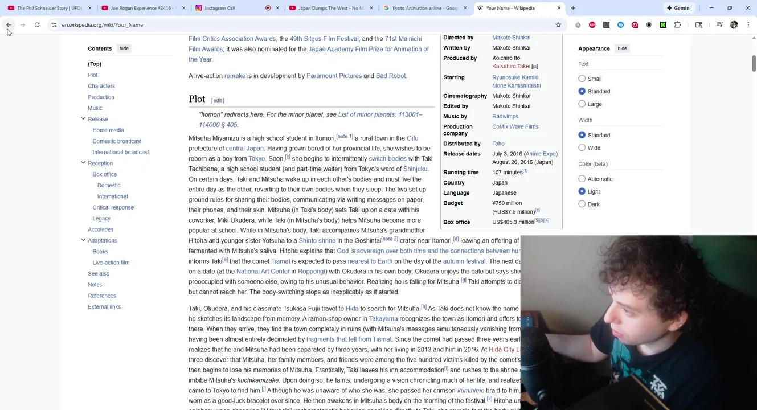Select Wide page width
Viewport: 757px width, 410px height.
pyautogui.click(x=582, y=147)
